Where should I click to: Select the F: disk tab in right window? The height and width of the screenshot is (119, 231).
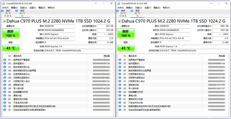coord(137,13)
